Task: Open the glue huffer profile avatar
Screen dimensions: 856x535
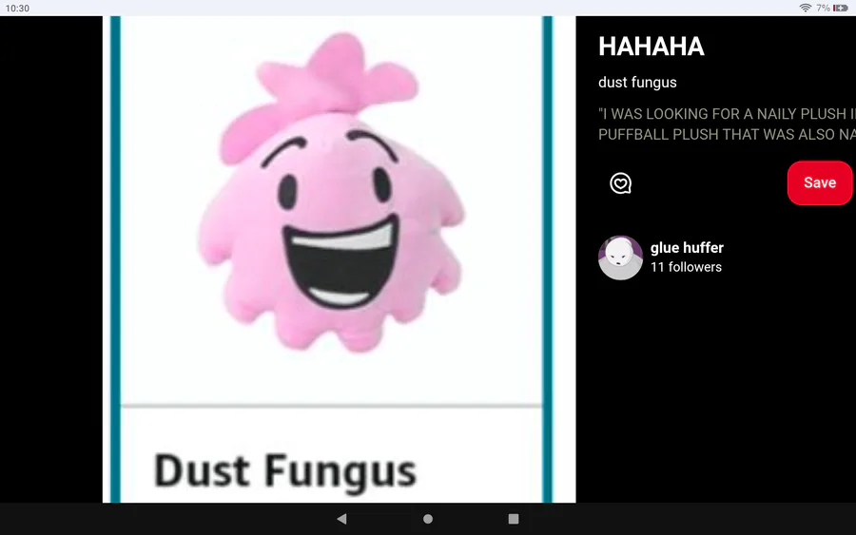Action: tap(620, 258)
